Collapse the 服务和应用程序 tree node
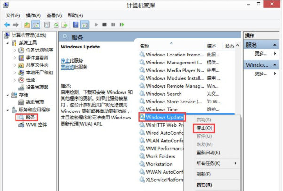 pos(8,110)
